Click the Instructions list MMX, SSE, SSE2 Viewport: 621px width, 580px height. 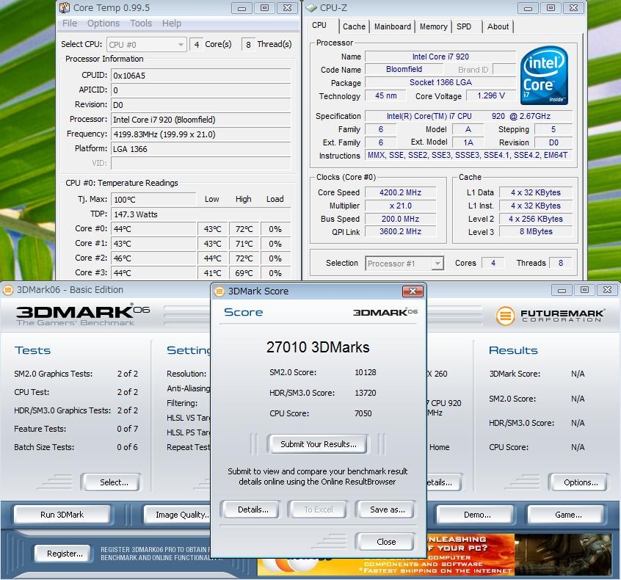tap(468, 156)
